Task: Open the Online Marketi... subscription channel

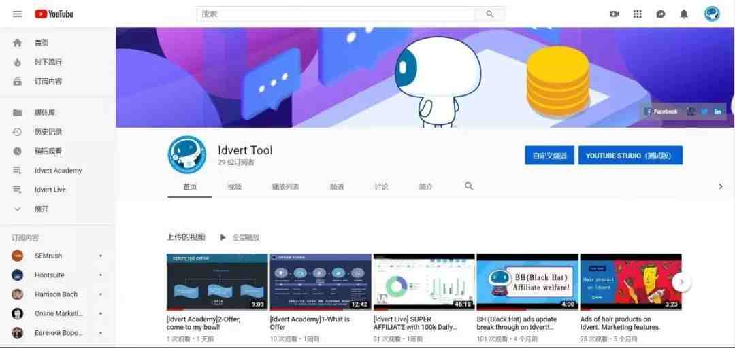Action: pyautogui.click(x=58, y=313)
